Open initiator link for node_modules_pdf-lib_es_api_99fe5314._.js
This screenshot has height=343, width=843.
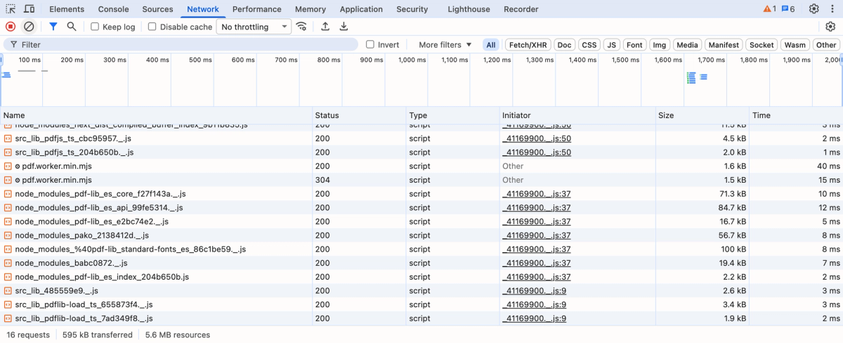(x=536, y=207)
